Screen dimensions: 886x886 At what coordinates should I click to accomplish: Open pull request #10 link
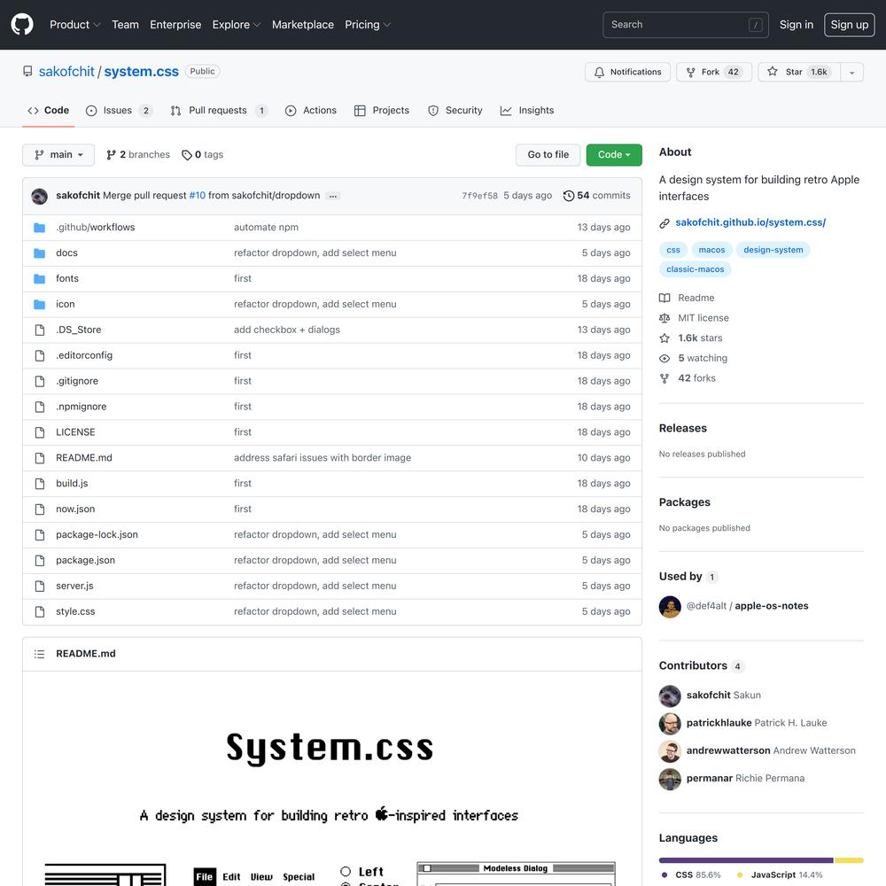(198, 196)
